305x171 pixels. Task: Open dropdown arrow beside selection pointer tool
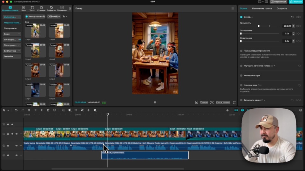point(8,110)
